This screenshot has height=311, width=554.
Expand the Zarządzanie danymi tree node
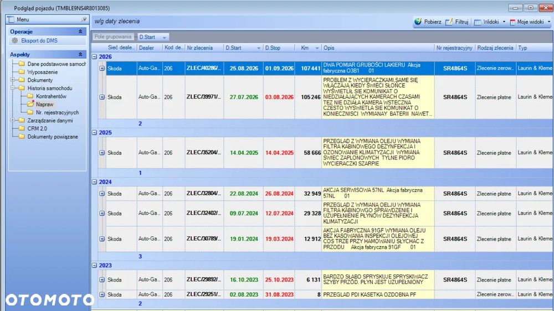pyautogui.click(x=13, y=121)
